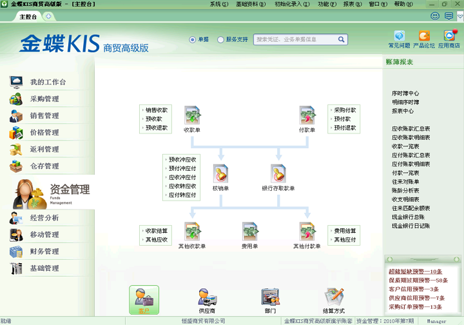Open the 费用单 expense voucher icon
464x325 pixels.
(x=249, y=231)
